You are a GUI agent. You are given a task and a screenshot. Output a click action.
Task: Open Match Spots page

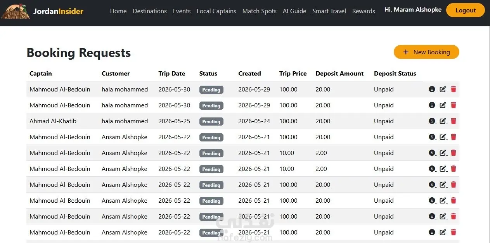click(259, 11)
